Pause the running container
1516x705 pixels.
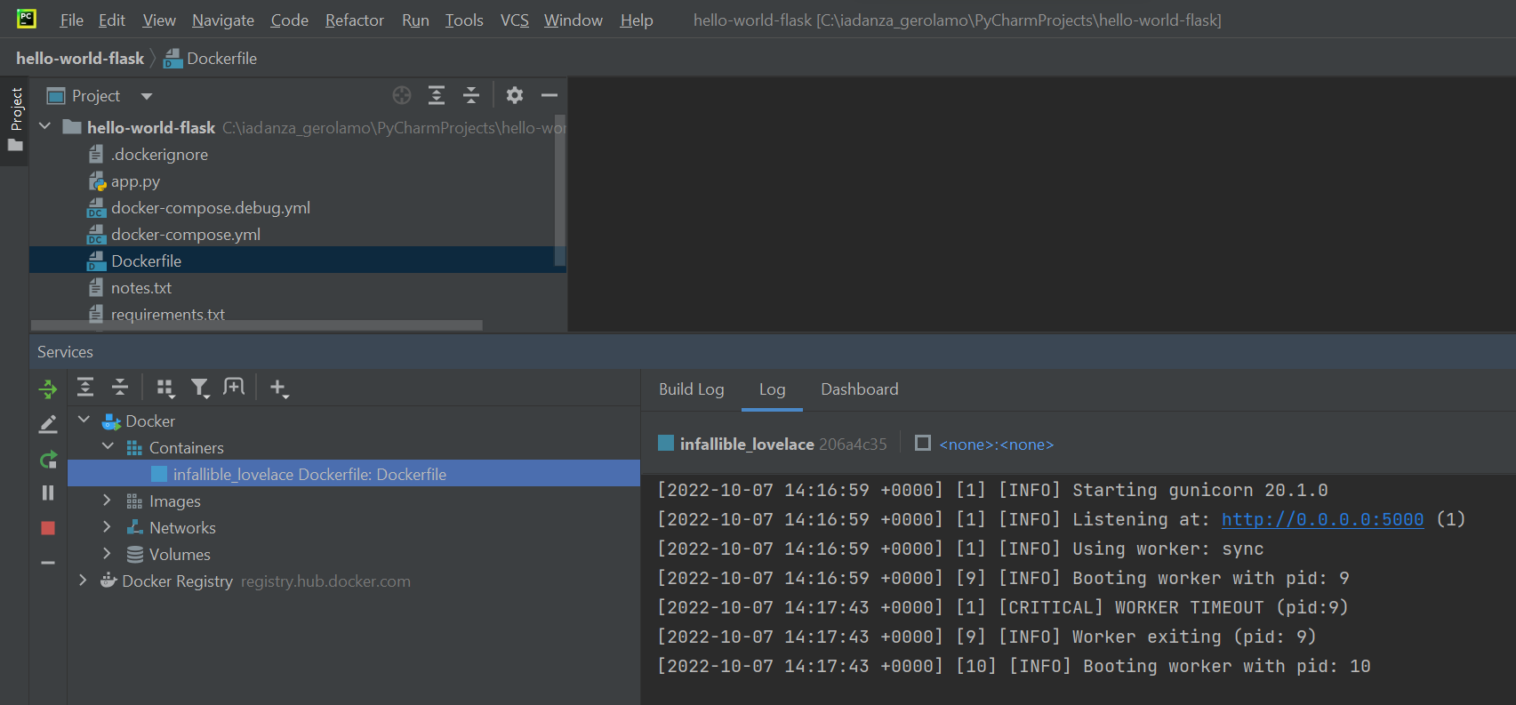48,493
